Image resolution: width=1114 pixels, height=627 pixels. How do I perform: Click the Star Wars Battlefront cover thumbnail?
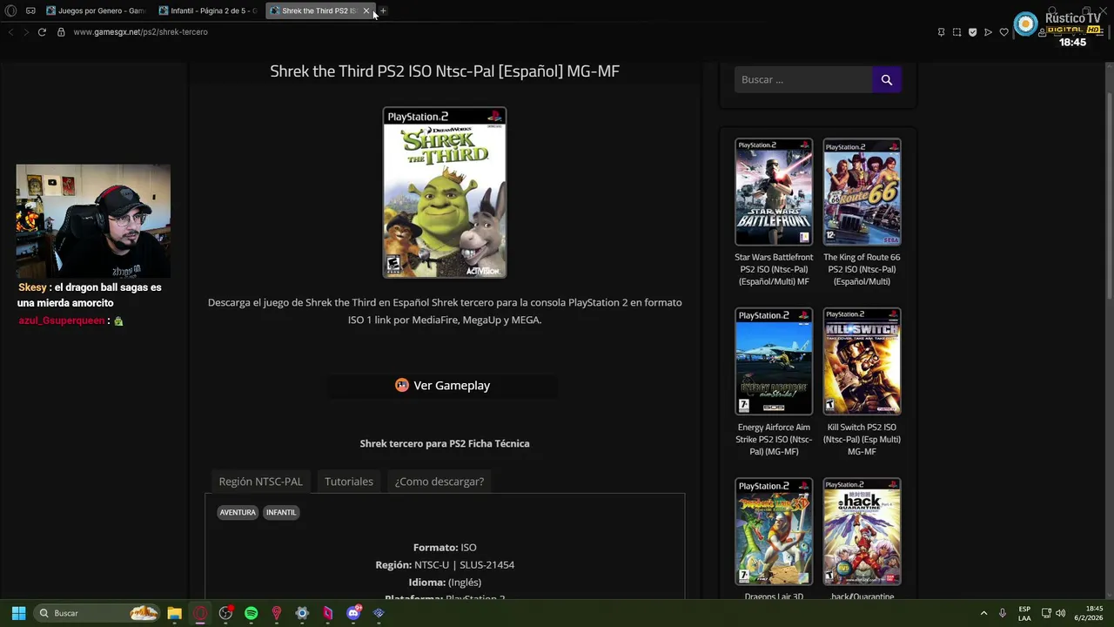click(x=774, y=192)
